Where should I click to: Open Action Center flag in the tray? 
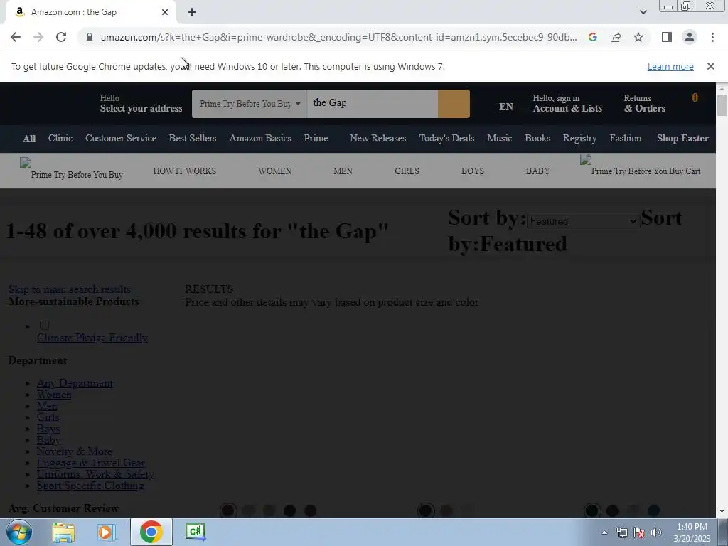point(639,532)
